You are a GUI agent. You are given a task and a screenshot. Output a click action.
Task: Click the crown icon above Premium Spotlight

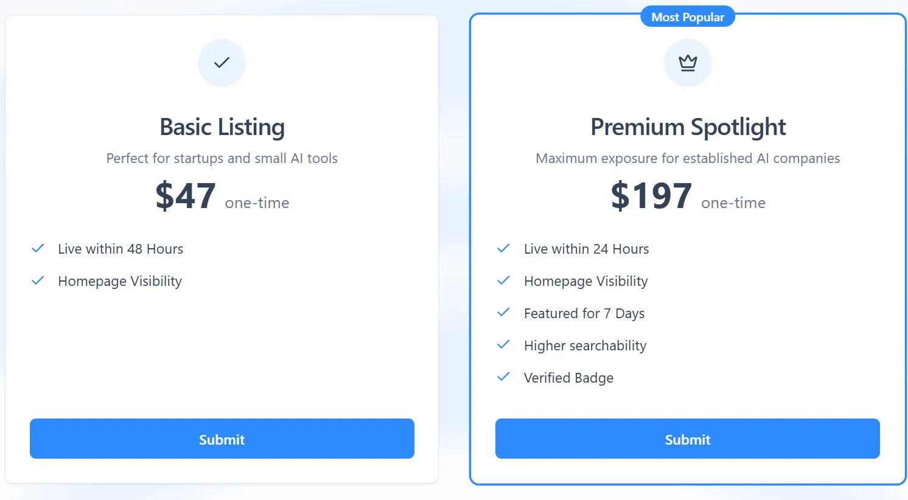pos(688,63)
